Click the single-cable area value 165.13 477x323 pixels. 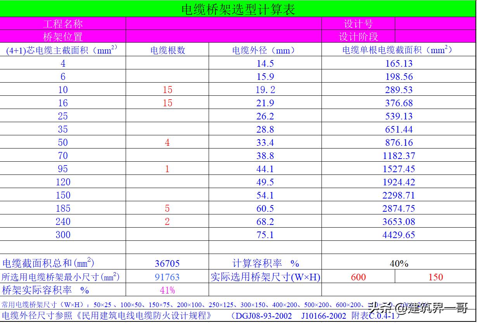399,63
